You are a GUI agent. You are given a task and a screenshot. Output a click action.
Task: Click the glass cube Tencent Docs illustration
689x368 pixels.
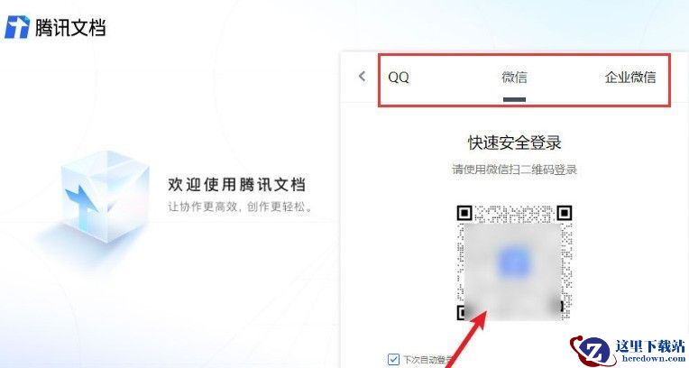(x=104, y=197)
